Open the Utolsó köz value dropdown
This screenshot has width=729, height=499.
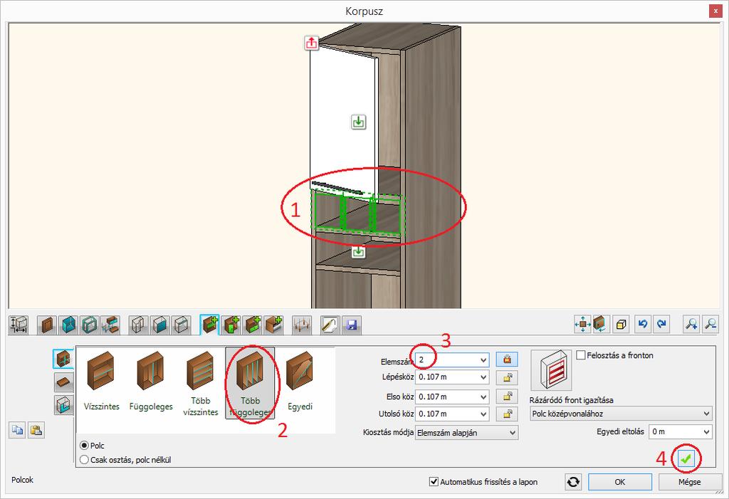(x=483, y=414)
